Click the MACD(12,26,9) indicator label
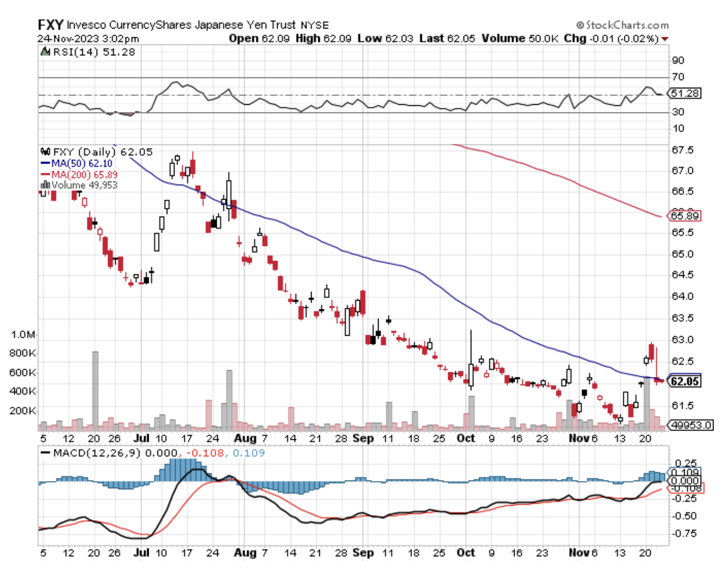 pyautogui.click(x=97, y=453)
